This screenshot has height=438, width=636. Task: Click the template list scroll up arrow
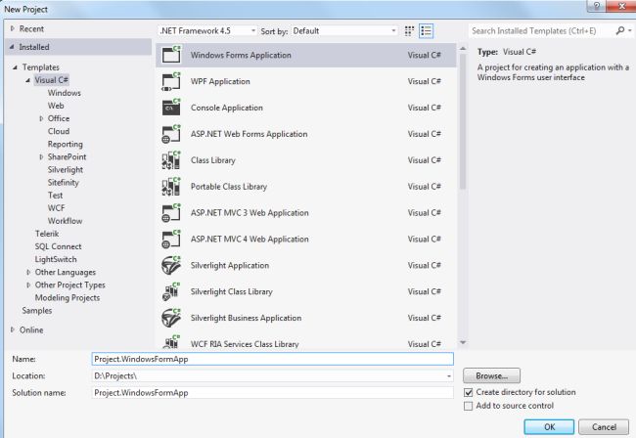click(x=463, y=49)
